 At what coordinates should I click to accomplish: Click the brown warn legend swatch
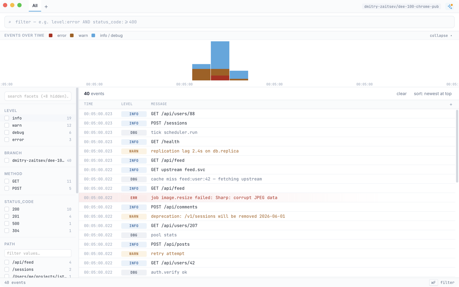click(72, 36)
